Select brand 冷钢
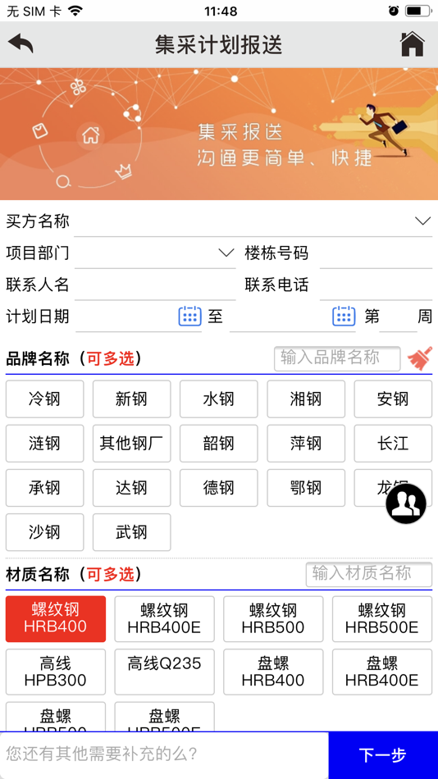The width and height of the screenshot is (438, 779). click(x=45, y=399)
